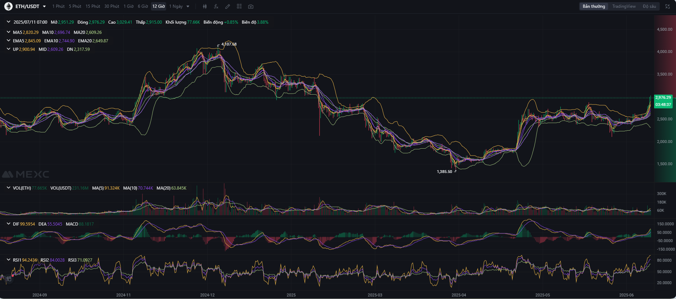Activate the pencil drawing tools icon

coord(228,6)
